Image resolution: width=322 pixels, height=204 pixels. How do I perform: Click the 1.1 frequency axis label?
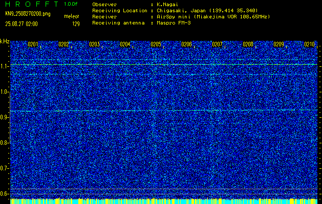pos(4,66)
